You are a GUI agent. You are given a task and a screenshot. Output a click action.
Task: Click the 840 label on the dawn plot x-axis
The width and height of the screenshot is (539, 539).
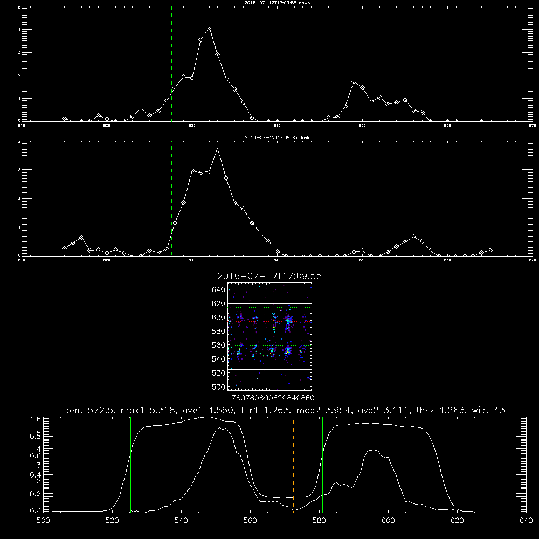pos(277,126)
